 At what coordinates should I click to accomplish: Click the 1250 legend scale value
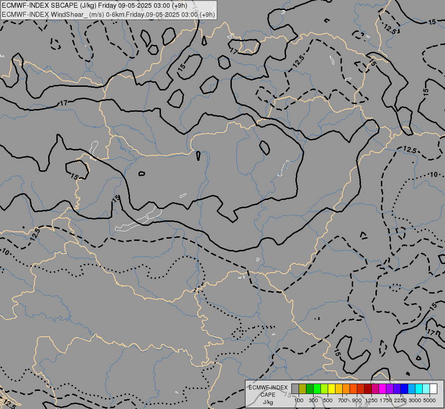tap(371, 400)
